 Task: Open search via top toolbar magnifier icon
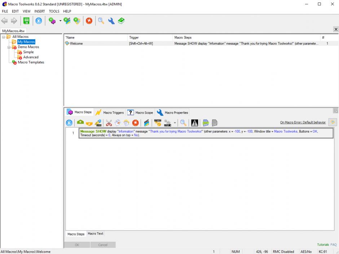tap(101, 21)
